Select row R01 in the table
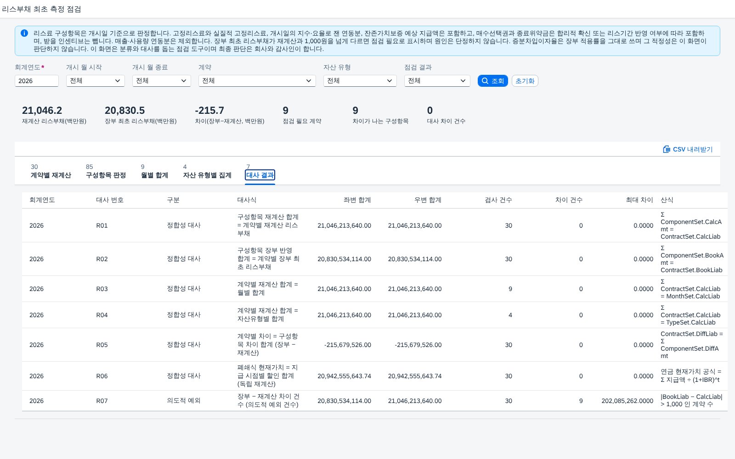This screenshot has height=459, width=735. [x=375, y=225]
